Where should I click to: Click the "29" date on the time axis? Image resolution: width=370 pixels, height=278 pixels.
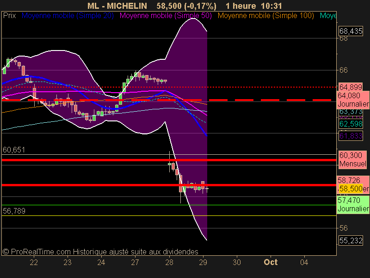[203, 262]
